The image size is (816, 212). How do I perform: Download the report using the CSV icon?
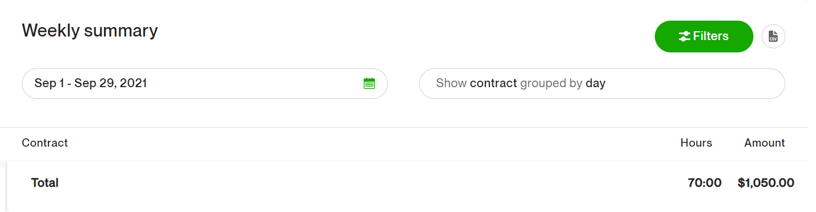773,37
